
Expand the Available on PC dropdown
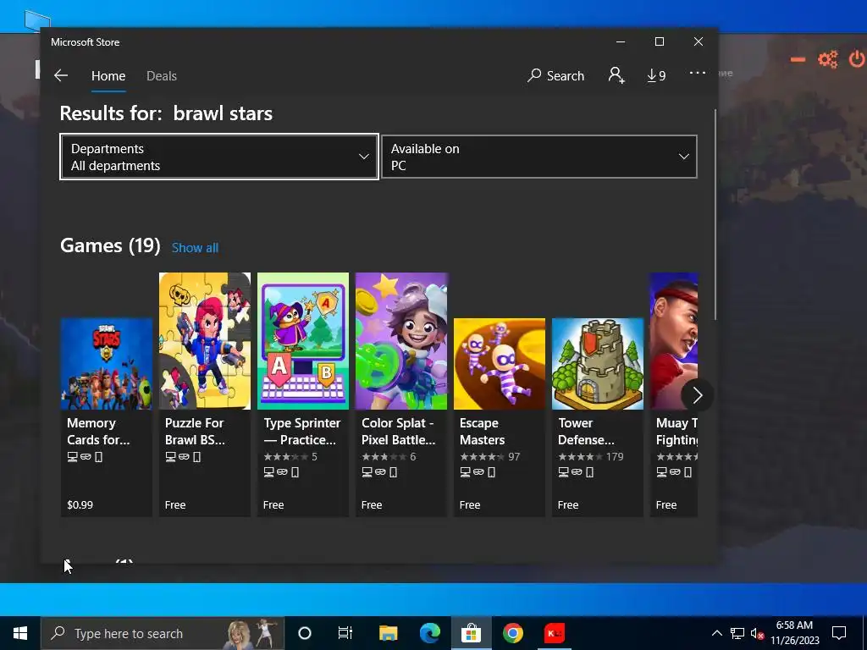539,157
